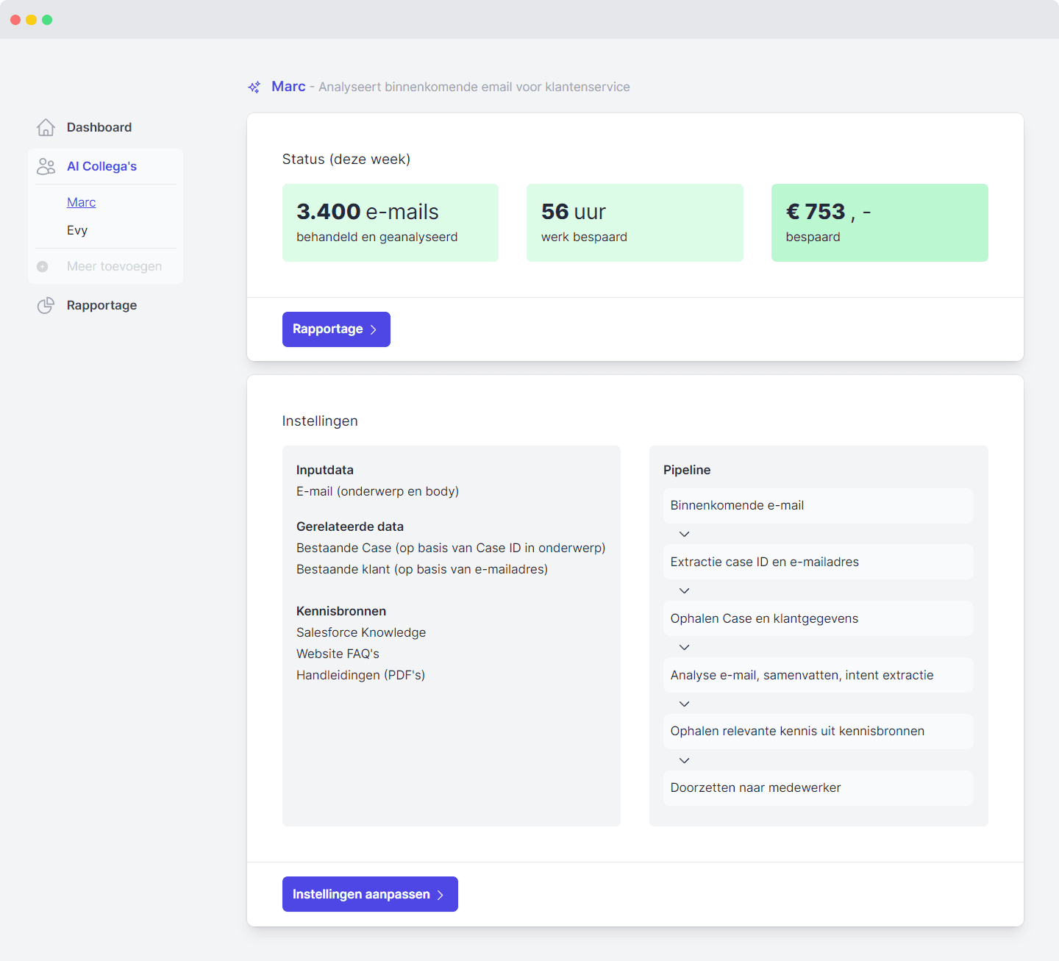This screenshot has height=961, width=1059.
Task: Click the plus icon beside Meer toevoegen
Action: click(43, 266)
